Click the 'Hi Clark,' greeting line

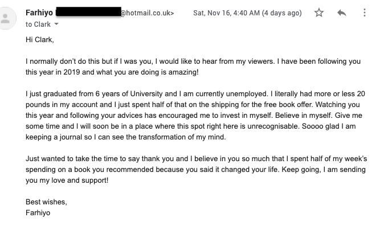point(40,39)
